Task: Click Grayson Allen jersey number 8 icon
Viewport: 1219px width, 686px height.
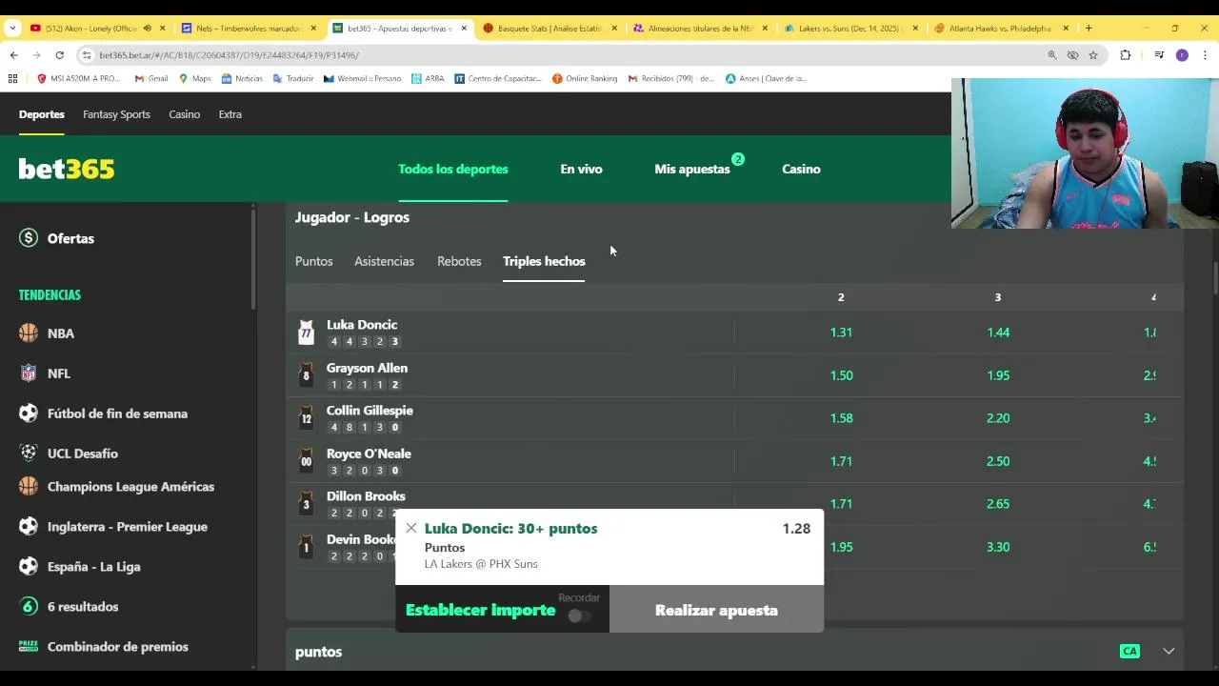Action: click(x=306, y=375)
